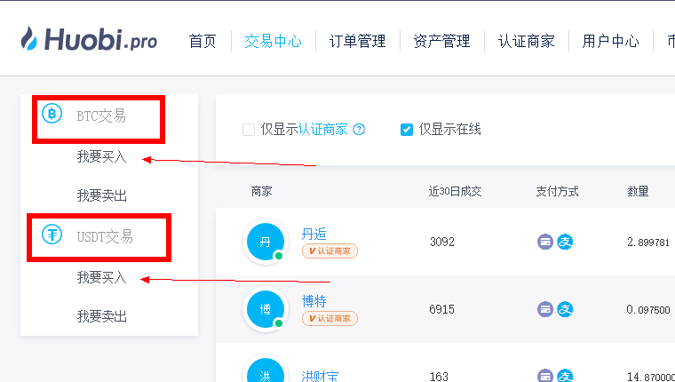Click the help icon beside 认证商家 filter
Screen dimensions: 675x382
[x=359, y=129]
